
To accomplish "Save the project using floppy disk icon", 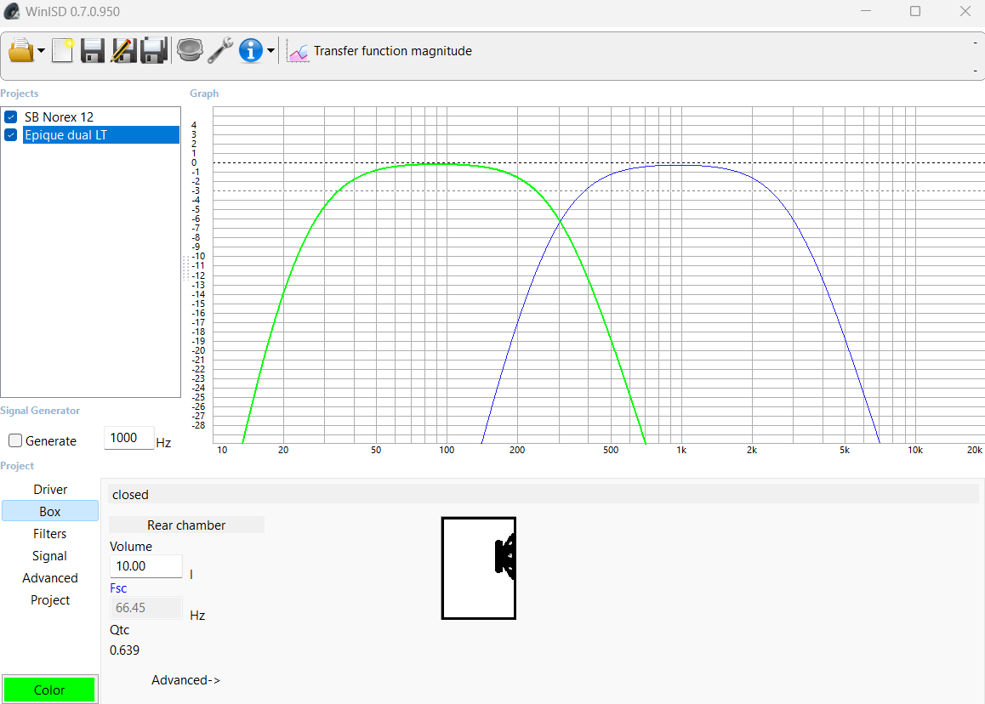I will click(93, 50).
